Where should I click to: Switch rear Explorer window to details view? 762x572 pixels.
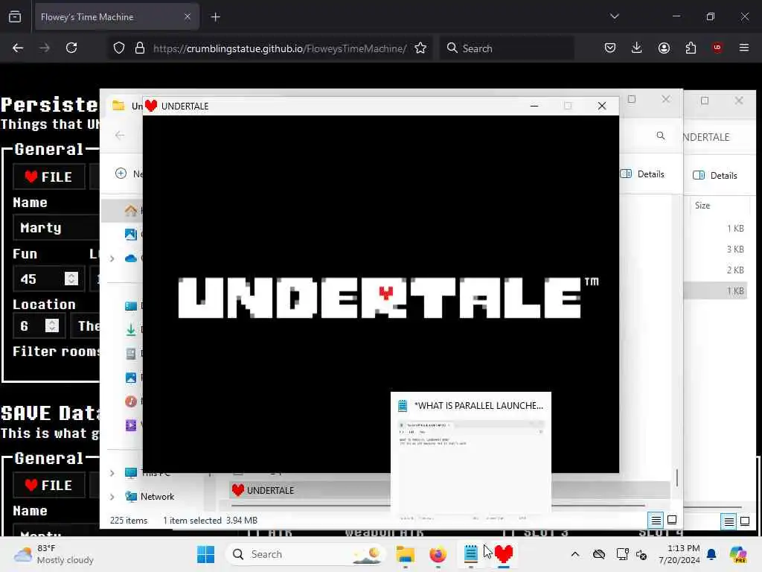point(729,522)
